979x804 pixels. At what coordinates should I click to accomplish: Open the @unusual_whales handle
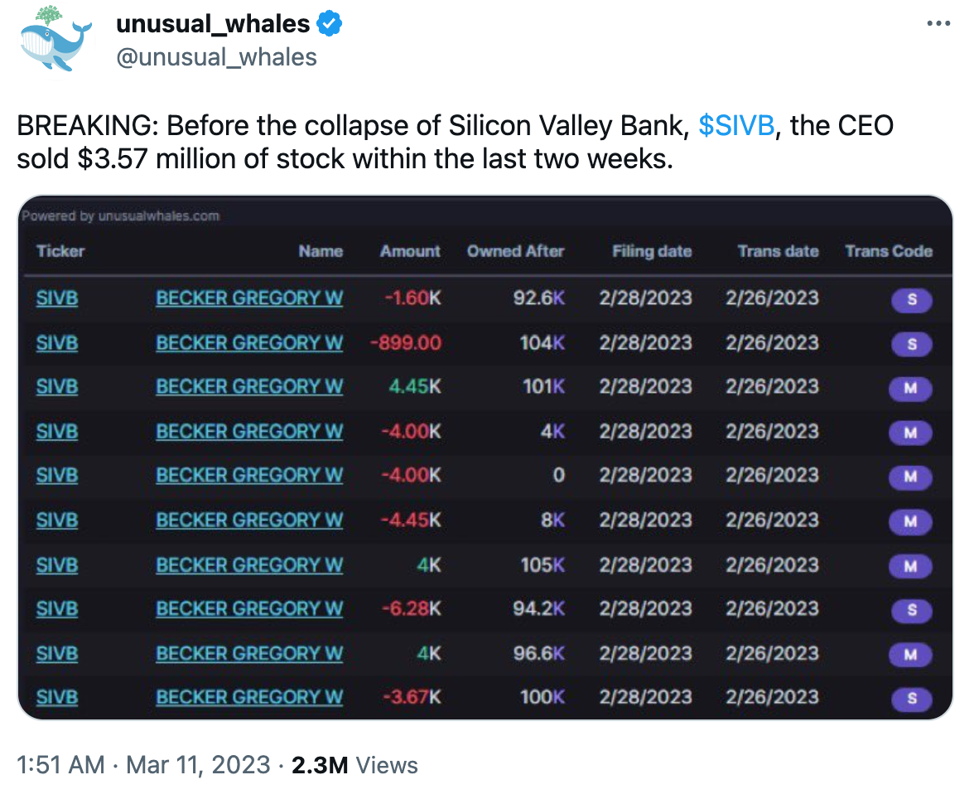(217, 57)
